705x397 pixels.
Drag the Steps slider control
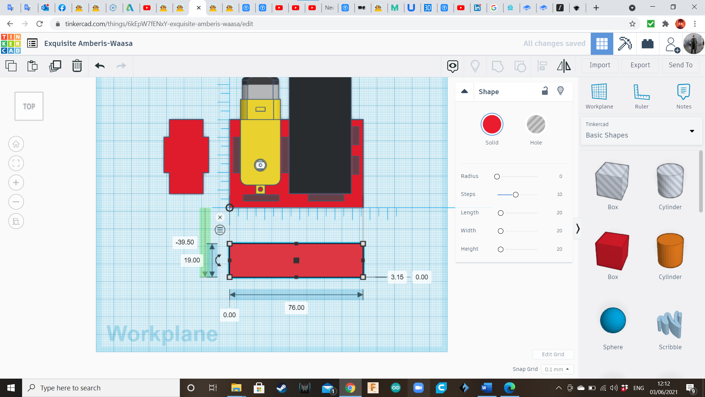(515, 194)
